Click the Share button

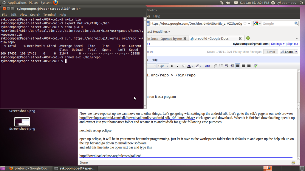point(287,52)
